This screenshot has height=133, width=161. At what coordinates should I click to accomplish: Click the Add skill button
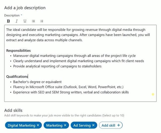[111, 125]
